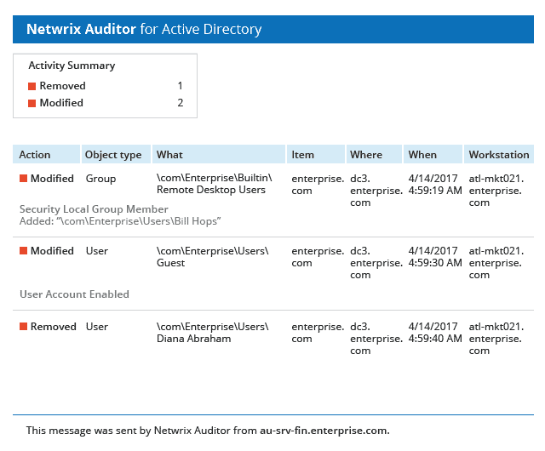The image size is (545, 451).
Task: Select the Remote Desktop Users path
Action: tap(214, 184)
